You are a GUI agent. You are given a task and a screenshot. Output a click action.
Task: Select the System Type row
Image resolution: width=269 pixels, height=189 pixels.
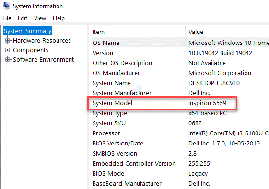tap(180, 113)
